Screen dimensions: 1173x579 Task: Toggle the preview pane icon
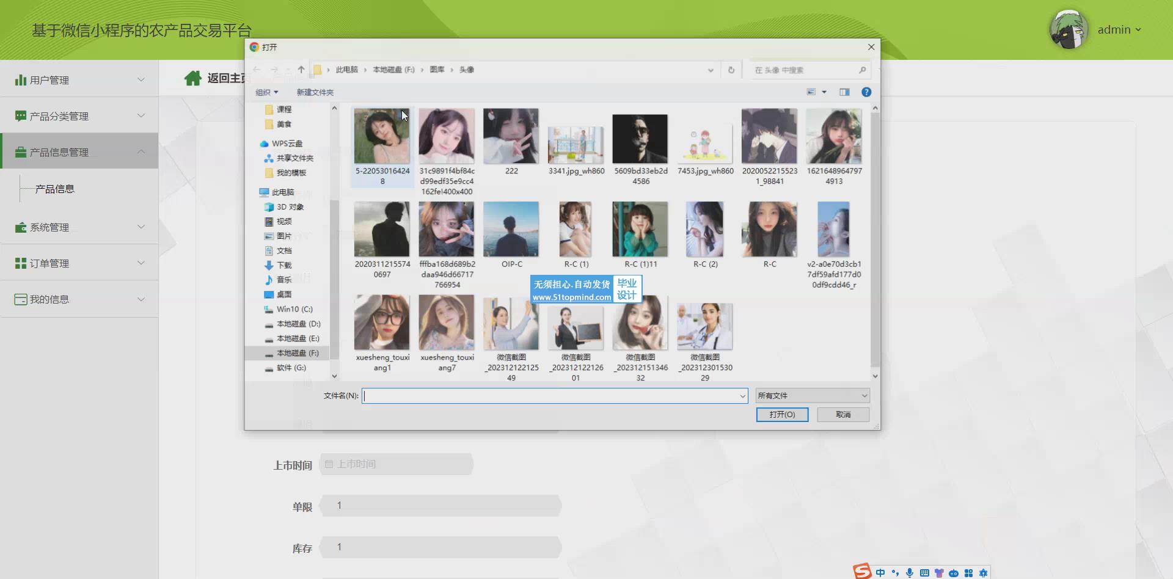[x=844, y=92]
